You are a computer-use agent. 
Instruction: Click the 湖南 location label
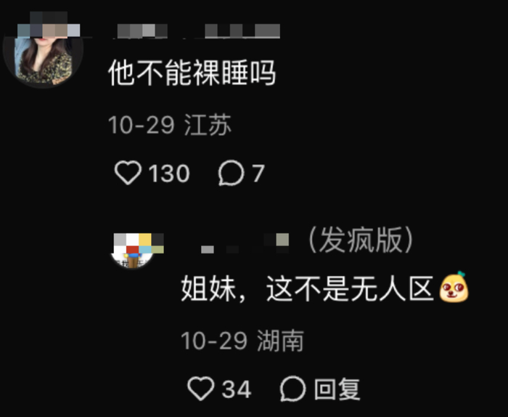pyautogui.click(x=281, y=341)
